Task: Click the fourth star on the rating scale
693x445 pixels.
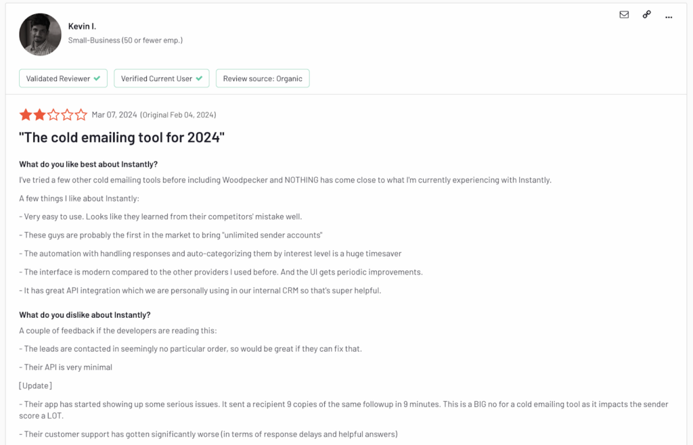Action: (67, 114)
